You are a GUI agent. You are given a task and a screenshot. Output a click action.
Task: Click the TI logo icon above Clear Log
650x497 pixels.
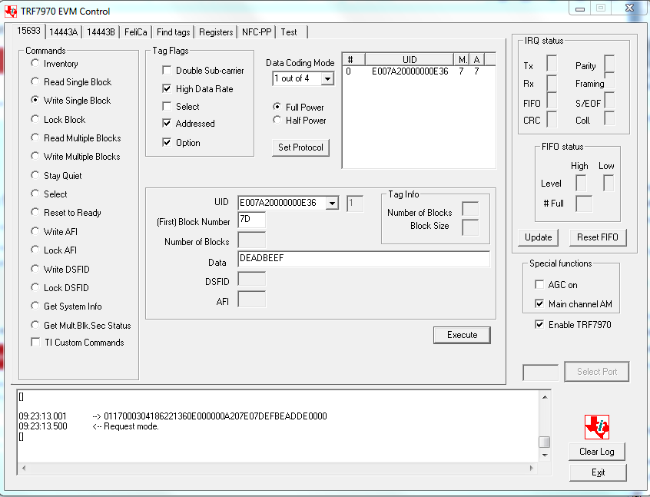[x=596, y=427]
